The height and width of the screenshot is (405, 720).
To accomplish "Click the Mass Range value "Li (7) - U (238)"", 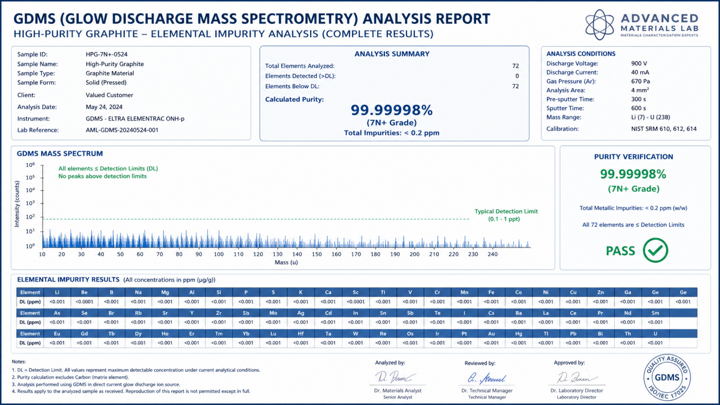I will (651, 117).
